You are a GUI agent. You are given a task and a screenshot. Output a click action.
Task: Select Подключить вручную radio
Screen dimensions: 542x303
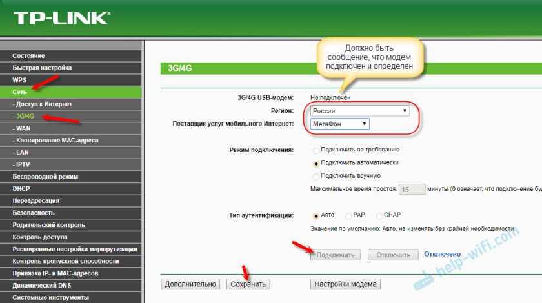(x=316, y=177)
